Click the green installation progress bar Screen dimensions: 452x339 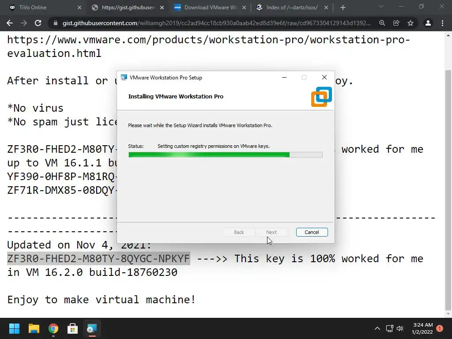225,155
